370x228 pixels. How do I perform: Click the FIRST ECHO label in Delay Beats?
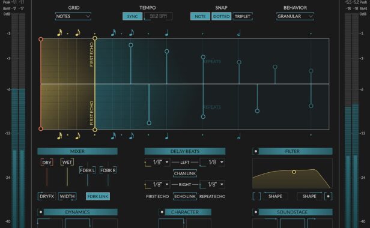157,196
